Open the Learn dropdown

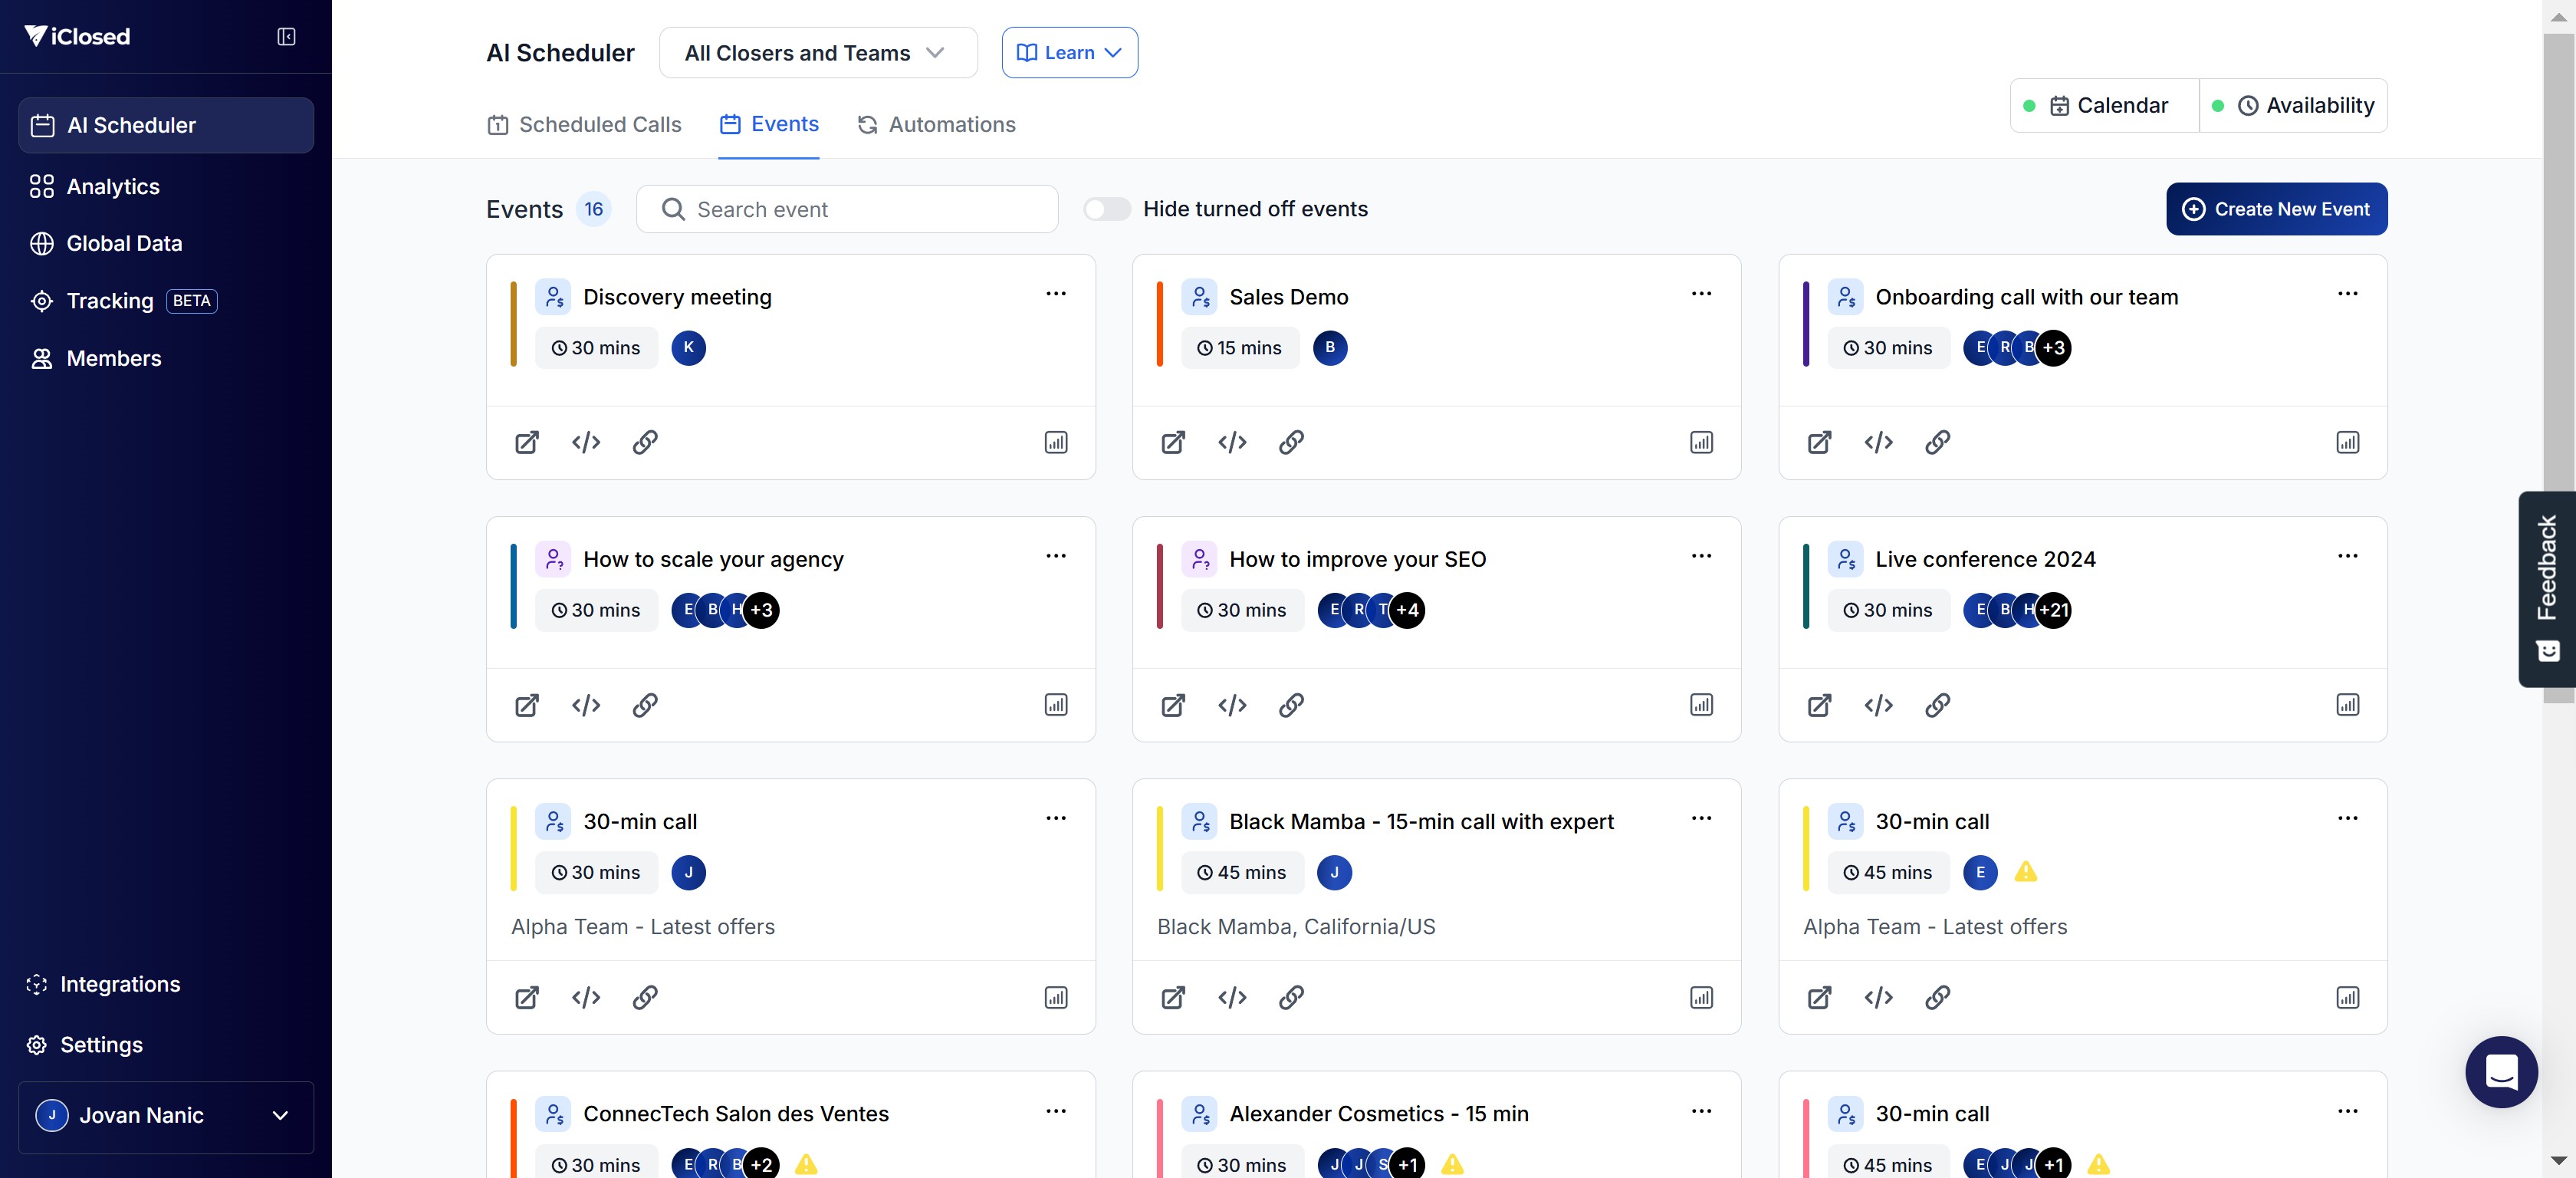point(1069,53)
